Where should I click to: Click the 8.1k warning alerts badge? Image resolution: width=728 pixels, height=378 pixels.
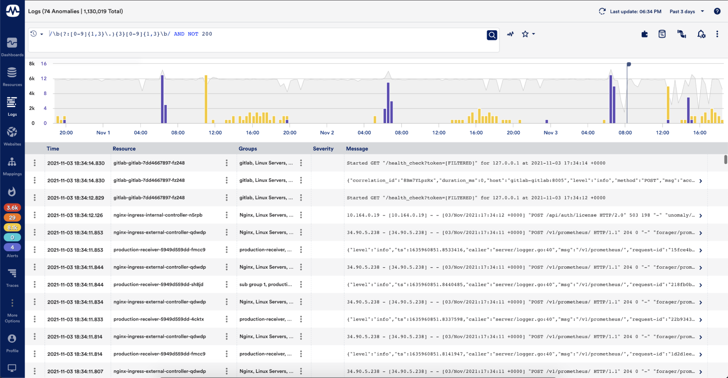(12, 227)
